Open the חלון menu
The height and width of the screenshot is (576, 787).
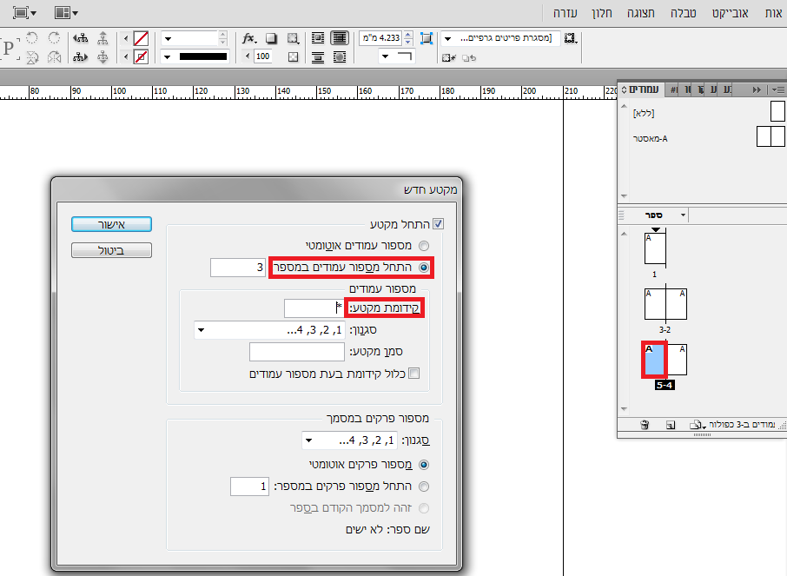click(602, 13)
